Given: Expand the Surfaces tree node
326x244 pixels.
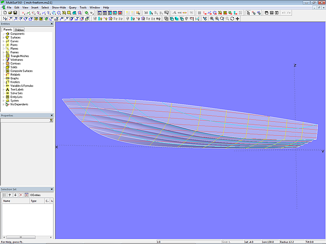Looking at the screenshot, I should tap(3, 38).
